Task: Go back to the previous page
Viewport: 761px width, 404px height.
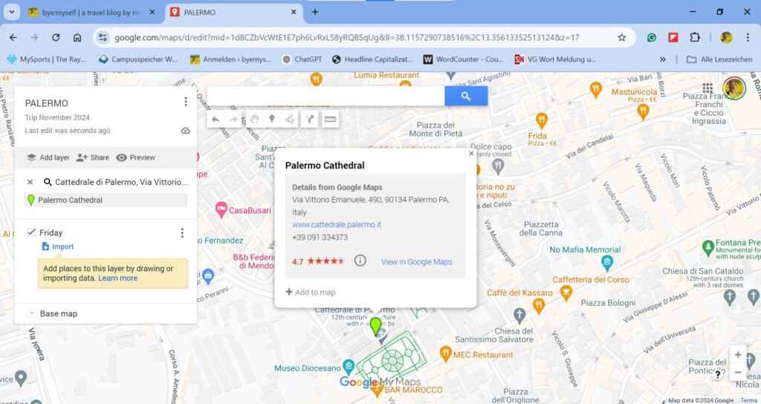Action: click(x=13, y=37)
